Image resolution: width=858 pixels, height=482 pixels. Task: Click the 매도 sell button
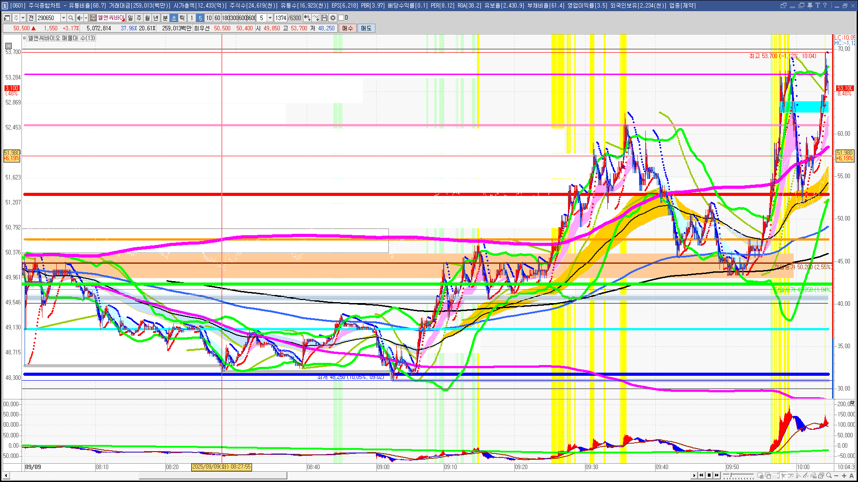(x=366, y=28)
